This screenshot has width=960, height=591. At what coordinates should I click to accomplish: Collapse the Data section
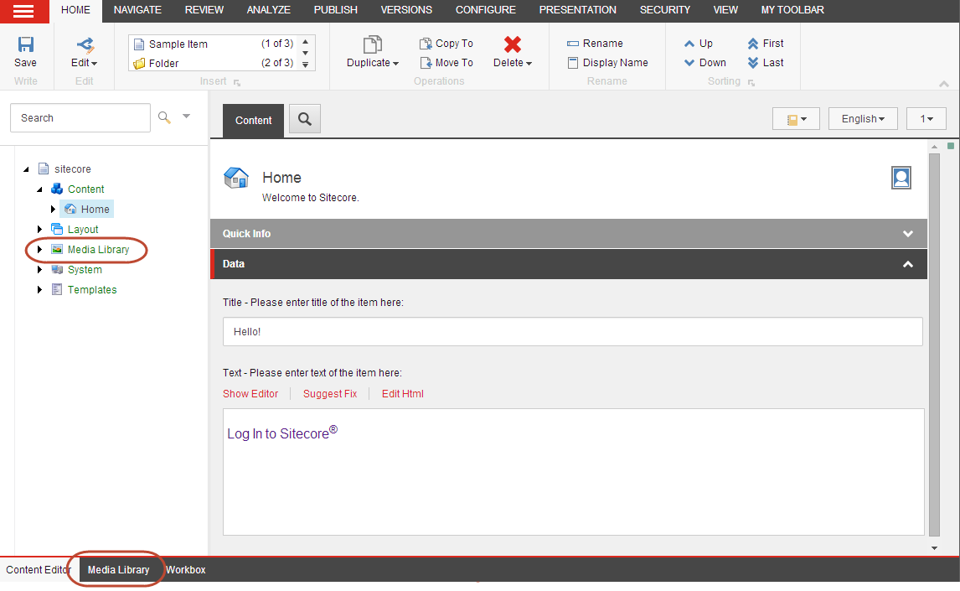point(908,264)
